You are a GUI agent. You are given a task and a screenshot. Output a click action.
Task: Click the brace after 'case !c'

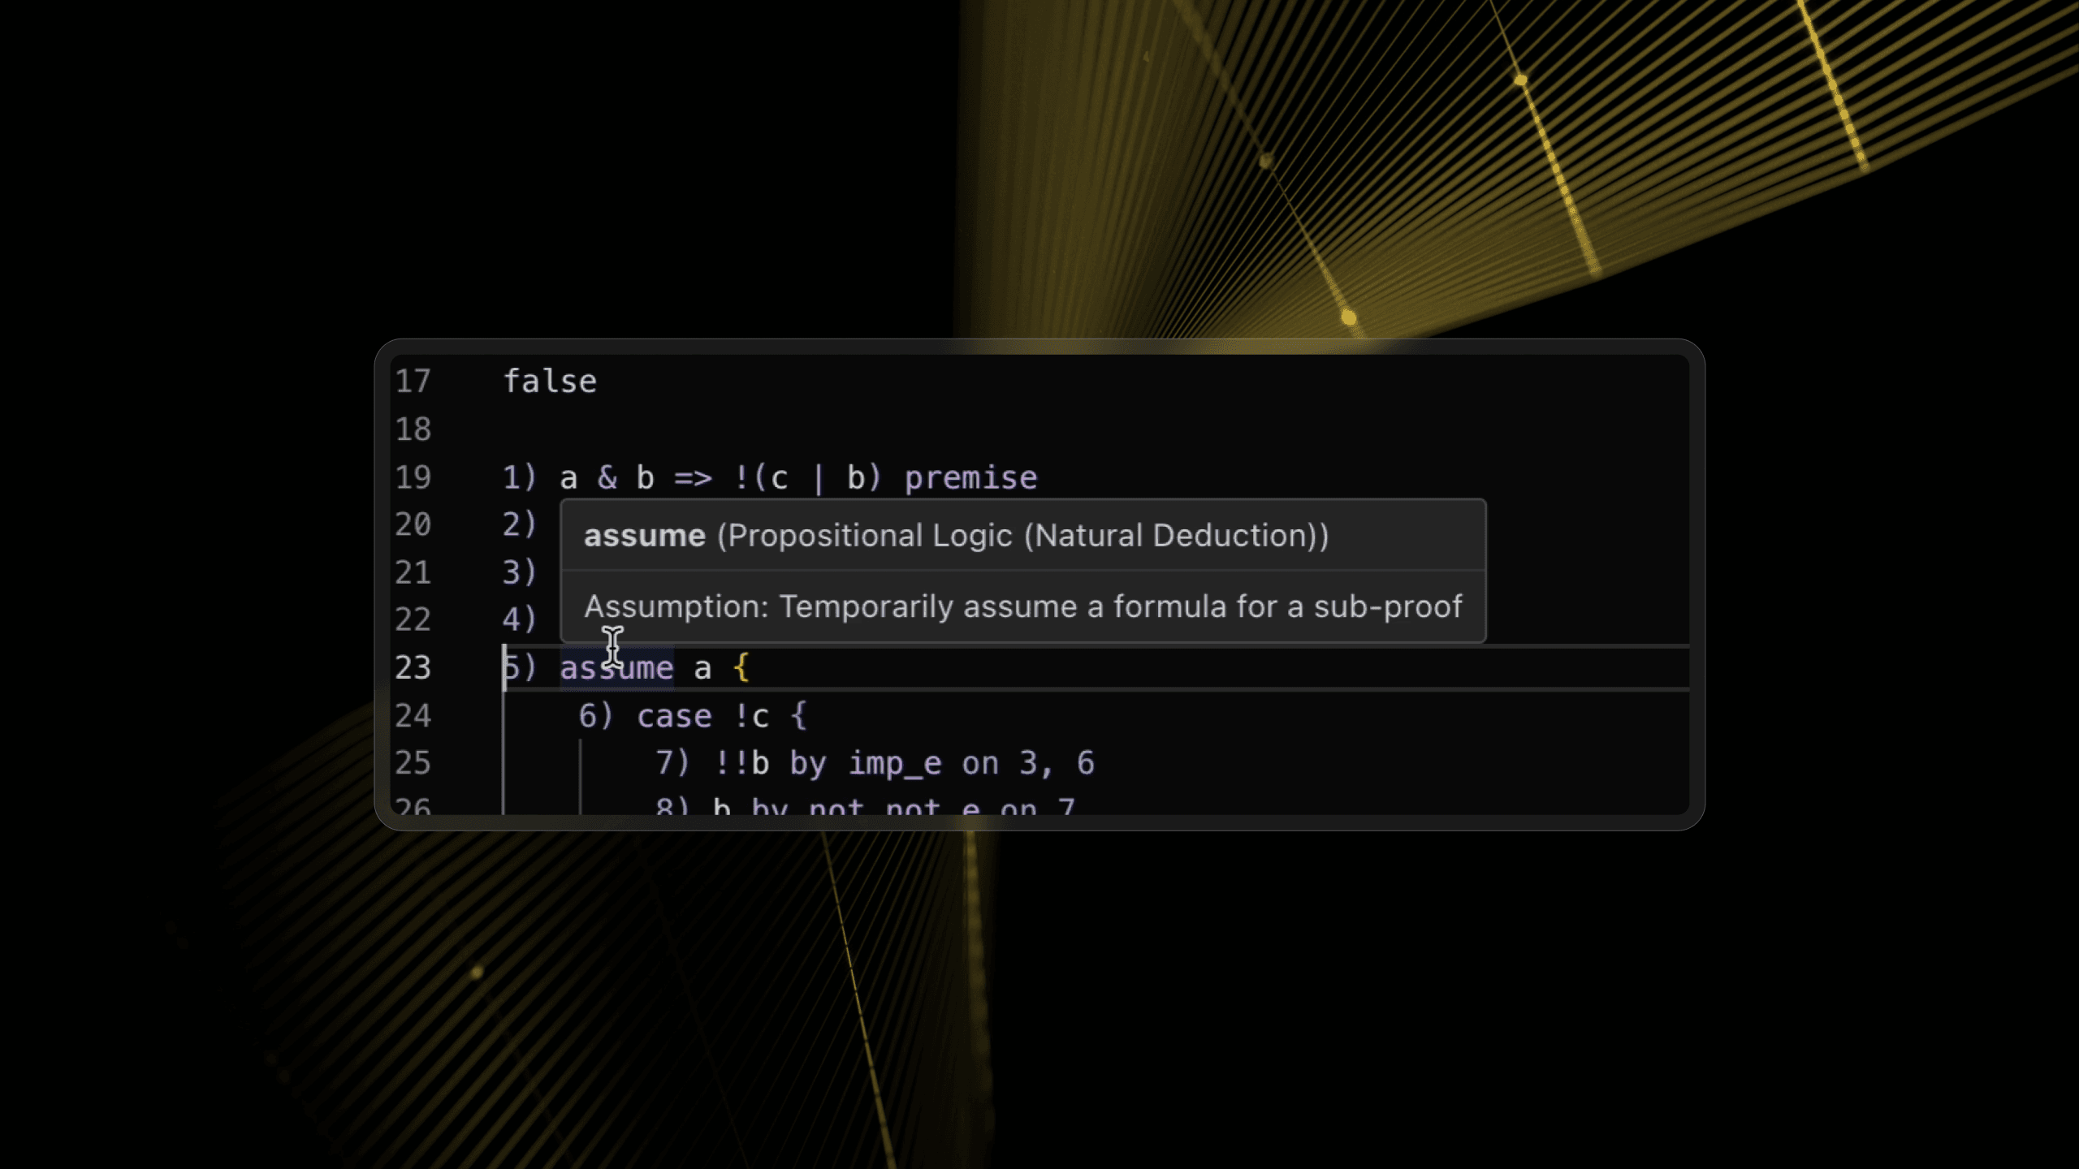(x=798, y=716)
